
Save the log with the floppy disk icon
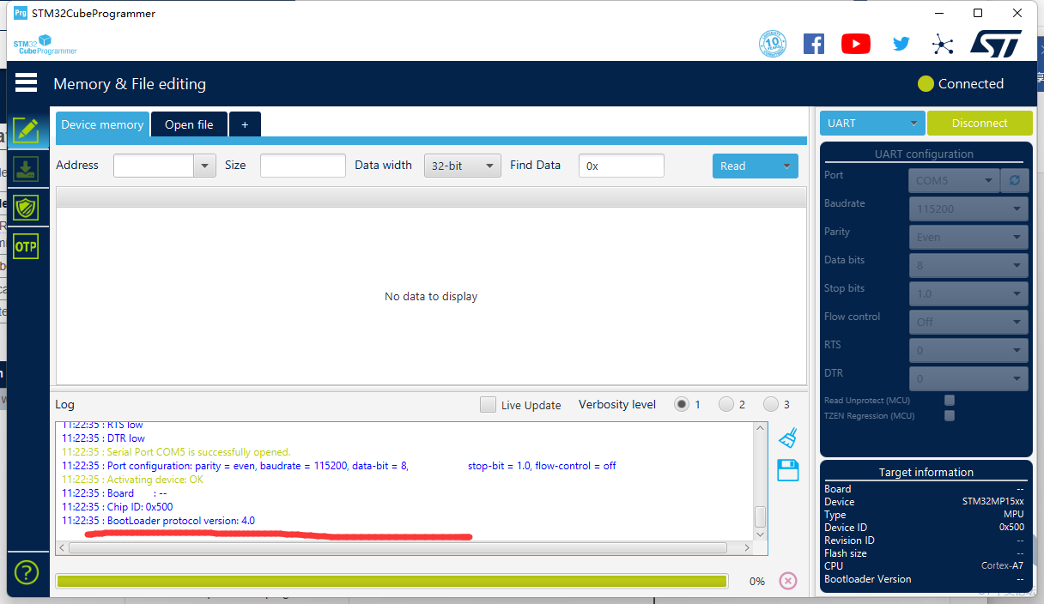point(787,470)
